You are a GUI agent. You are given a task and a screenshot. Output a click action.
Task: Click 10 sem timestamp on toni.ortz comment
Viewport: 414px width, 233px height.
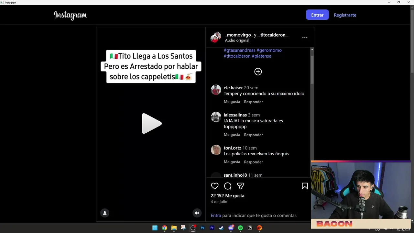[x=250, y=148]
